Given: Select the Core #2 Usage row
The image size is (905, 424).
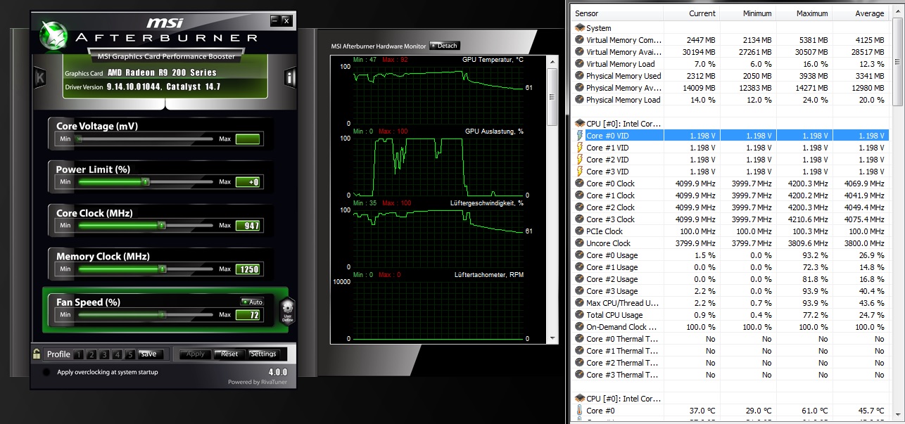Looking at the screenshot, I should [x=730, y=279].
